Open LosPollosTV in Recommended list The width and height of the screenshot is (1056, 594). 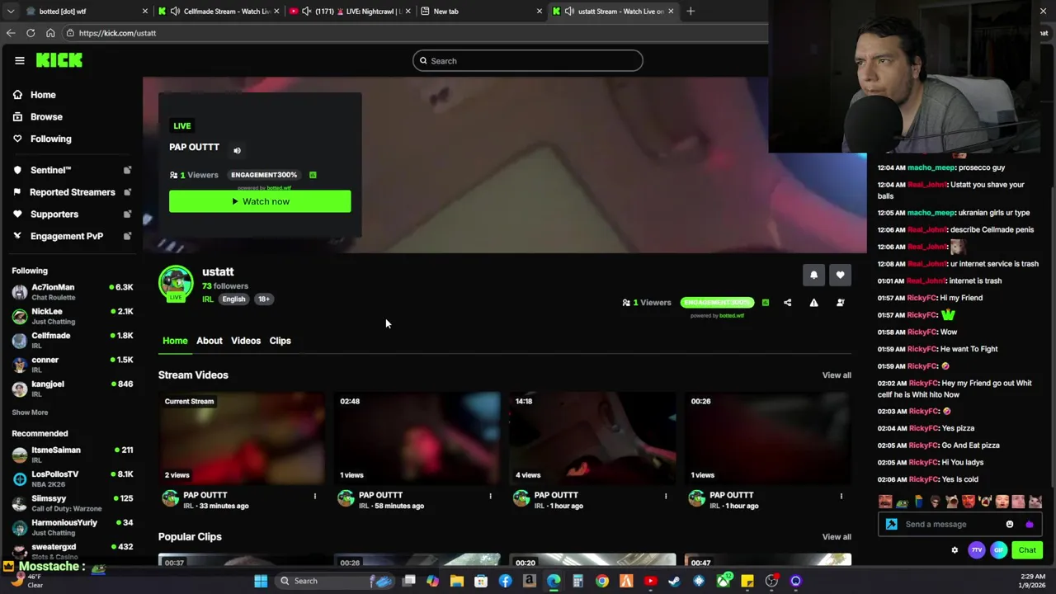click(73, 478)
